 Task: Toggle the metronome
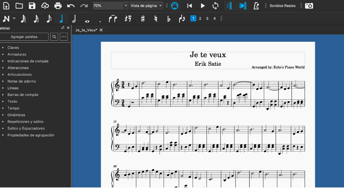click(x=256, y=6)
